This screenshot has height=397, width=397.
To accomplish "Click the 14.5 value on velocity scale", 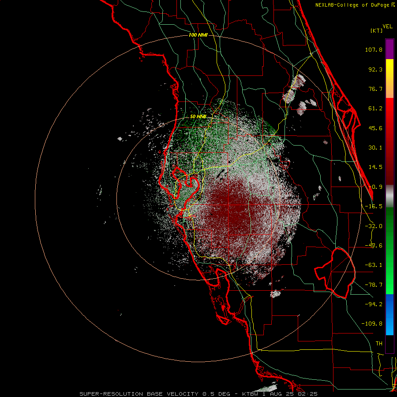I will point(375,167).
